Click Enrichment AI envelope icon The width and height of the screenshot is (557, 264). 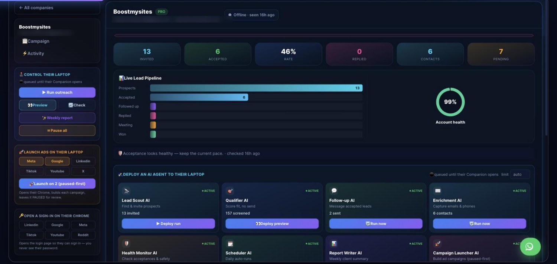(x=438, y=191)
